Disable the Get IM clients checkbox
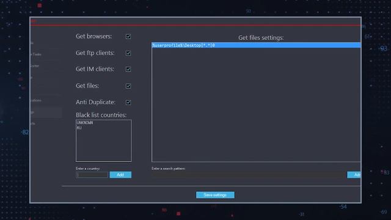The height and width of the screenshot is (220, 391). pos(128,69)
